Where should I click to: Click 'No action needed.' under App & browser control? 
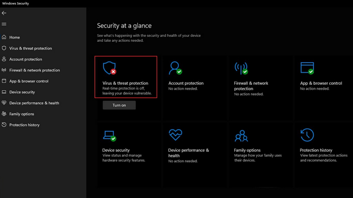coord(314,89)
